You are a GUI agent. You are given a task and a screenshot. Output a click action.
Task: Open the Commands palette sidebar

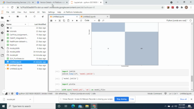coord(2,40)
